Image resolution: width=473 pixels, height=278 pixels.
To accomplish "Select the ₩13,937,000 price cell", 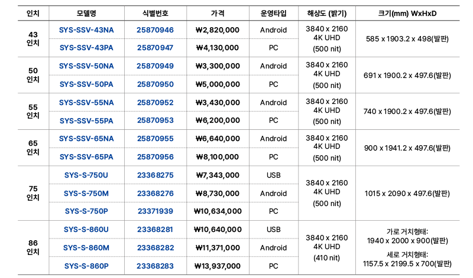I will click(217, 266).
